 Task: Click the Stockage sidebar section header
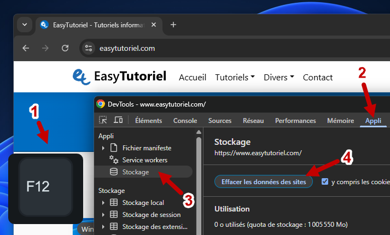(x=112, y=191)
